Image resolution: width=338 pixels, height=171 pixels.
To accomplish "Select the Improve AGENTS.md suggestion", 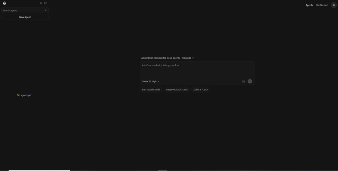I will point(177,89).
